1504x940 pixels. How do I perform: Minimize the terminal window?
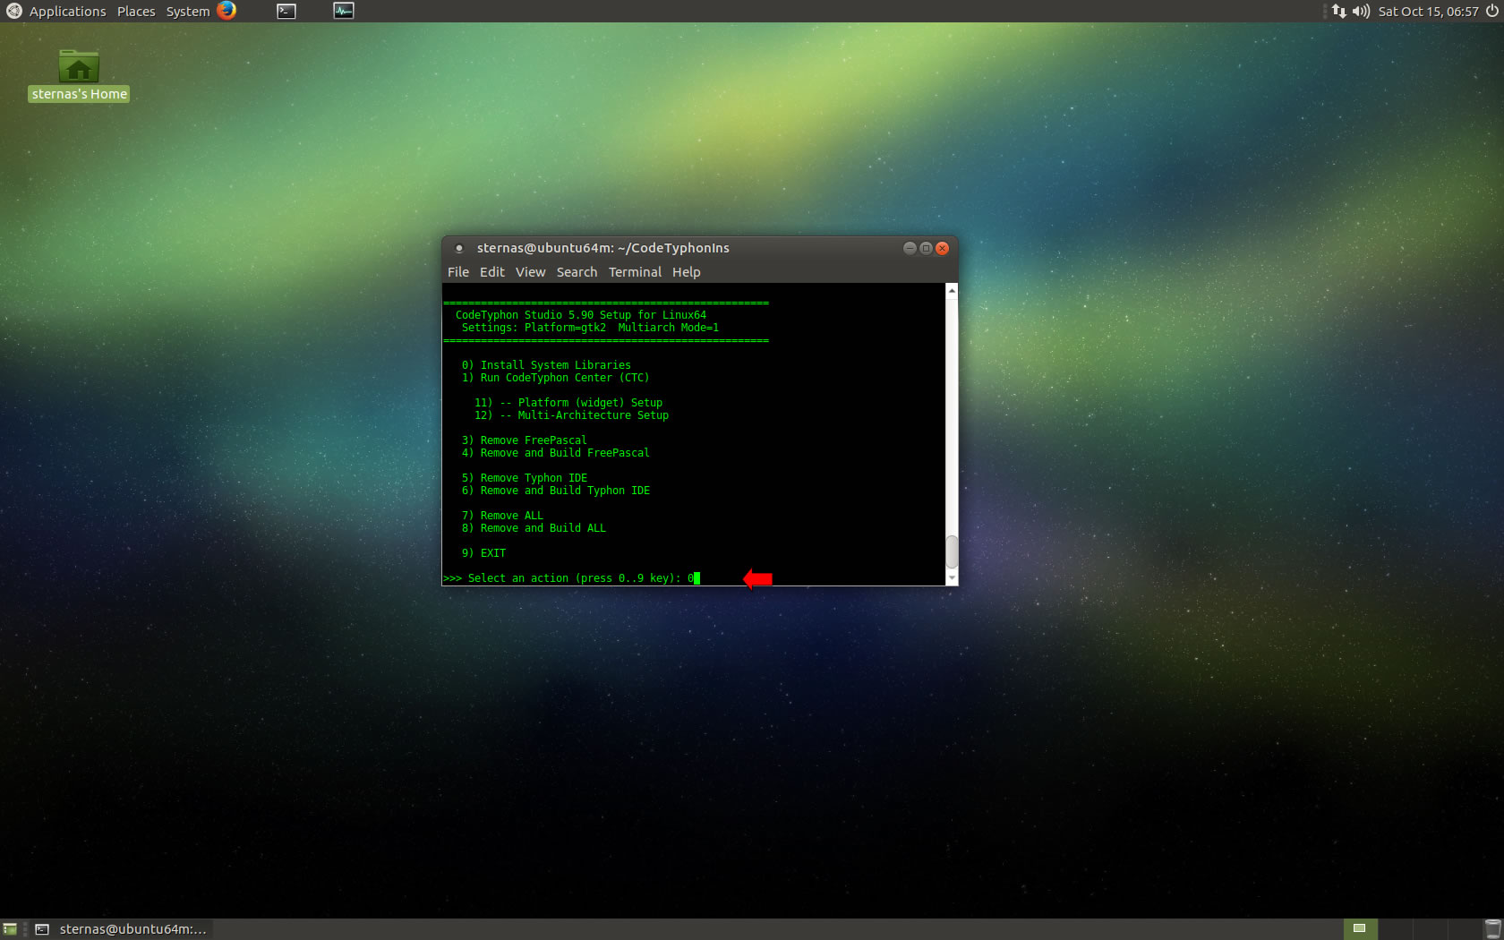click(x=910, y=248)
